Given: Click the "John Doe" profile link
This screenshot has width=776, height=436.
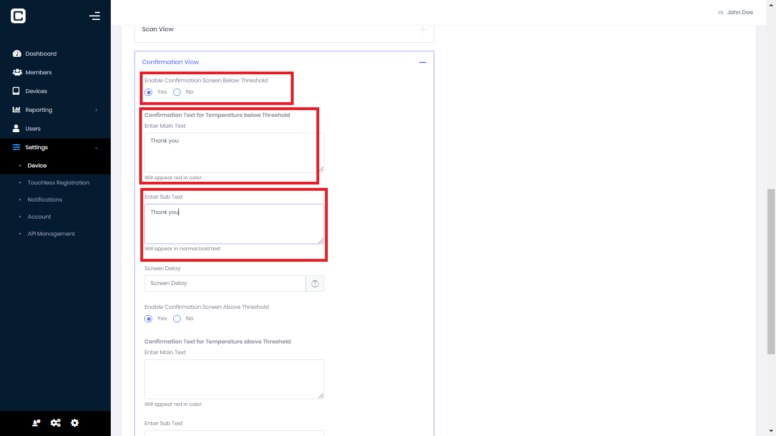Looking at the screenshot, I should click(x=739, y=12).
